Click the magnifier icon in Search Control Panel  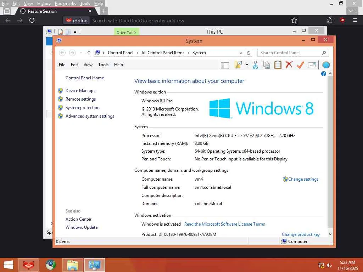point(324,53)
